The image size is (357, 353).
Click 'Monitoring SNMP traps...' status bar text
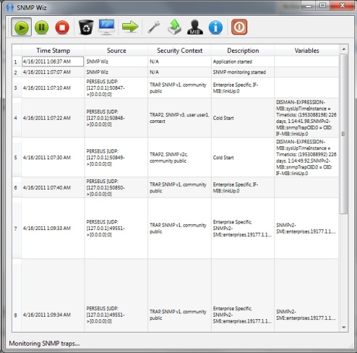[44, 344]
